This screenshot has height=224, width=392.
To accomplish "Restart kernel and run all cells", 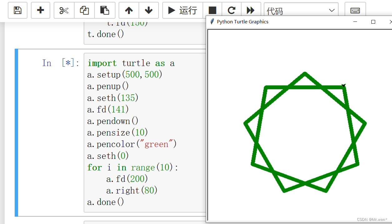I will 251,10.
